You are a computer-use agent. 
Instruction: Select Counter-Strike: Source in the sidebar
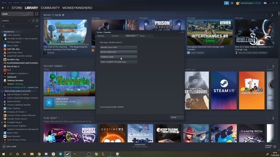pyautogui.click(x=17, y=119)
